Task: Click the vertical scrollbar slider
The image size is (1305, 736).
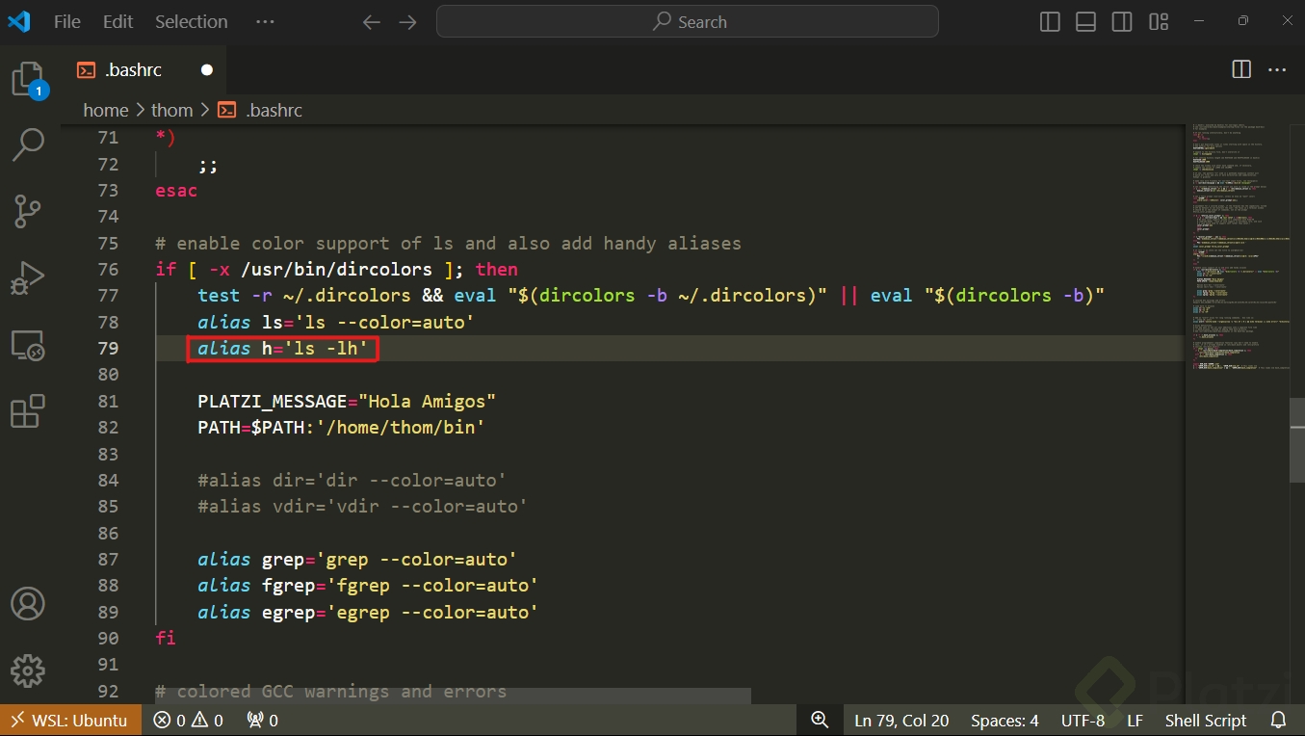Action: pyautogui.click(x=1297, y=438)
